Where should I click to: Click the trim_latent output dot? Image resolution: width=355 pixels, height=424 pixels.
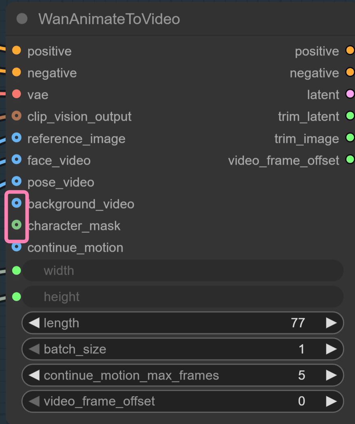coord(349,116)
